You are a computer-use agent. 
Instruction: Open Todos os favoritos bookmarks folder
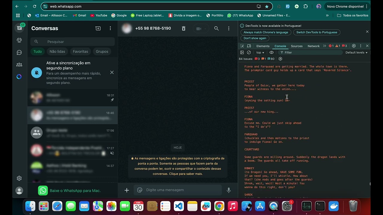click(352, 16)
